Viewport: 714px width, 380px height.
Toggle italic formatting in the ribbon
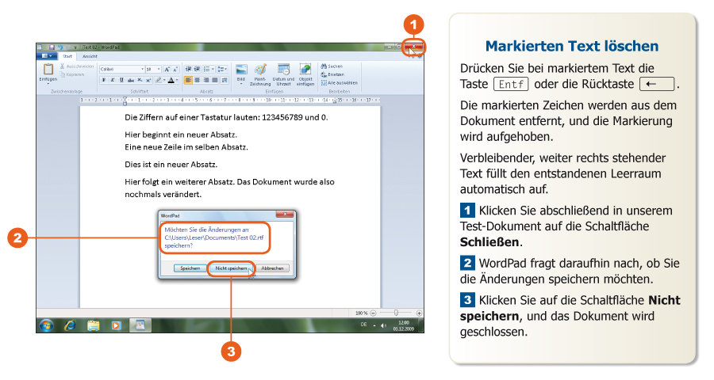point(113,80)
